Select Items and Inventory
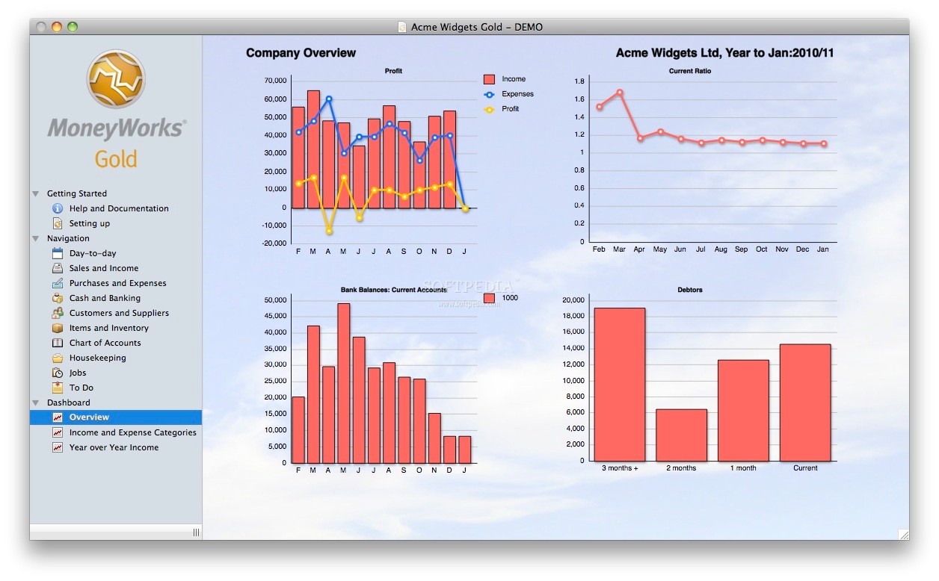The width and height of the screenshot is (939, 581). pyautogui.click(x=109, y=328)
